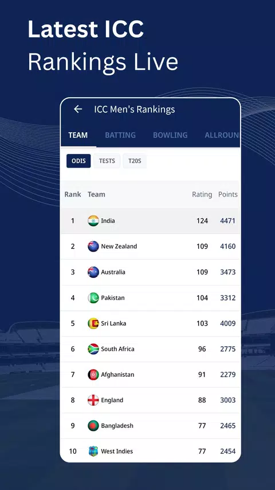Select the ODIS format filter

(78, 161)
